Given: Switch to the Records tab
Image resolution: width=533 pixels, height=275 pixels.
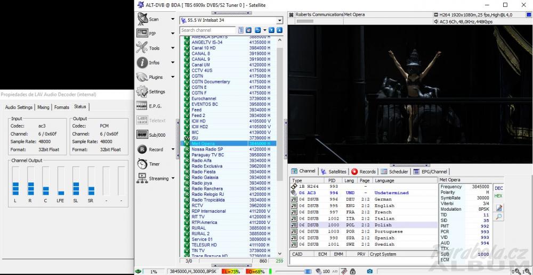Looking at the screenshot, I should pyautogui.click(x=364, y=172).
